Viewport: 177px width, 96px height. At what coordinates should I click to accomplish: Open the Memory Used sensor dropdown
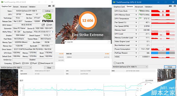[x=136, y=30]
